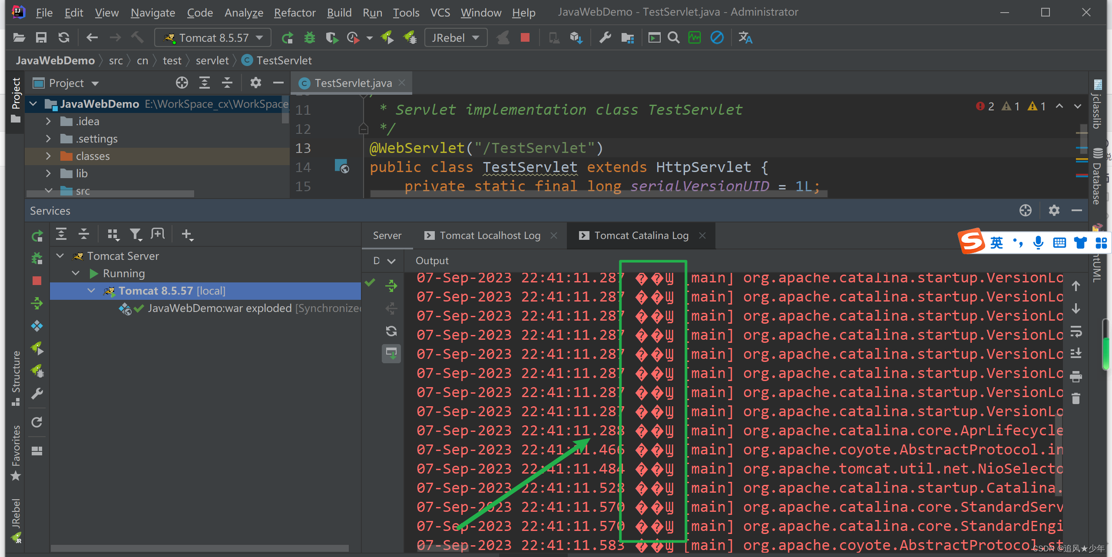Click the Add service plus icon
Viewport: 1112px width, 557px height.
187,235
